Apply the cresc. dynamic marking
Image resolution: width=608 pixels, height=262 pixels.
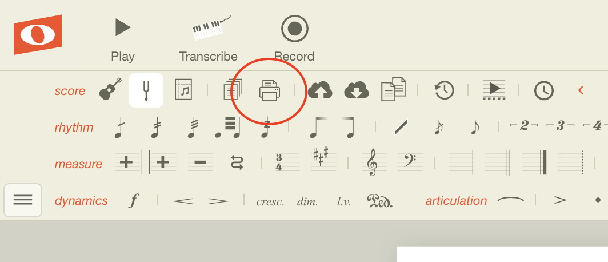(270, 202)
